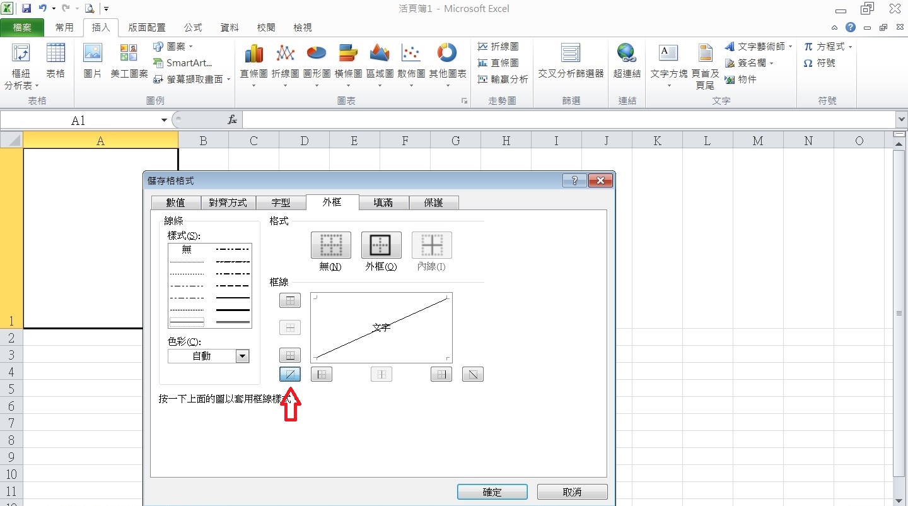
Task: Confirm with 確定 button
Action: [x=492, y=492]
